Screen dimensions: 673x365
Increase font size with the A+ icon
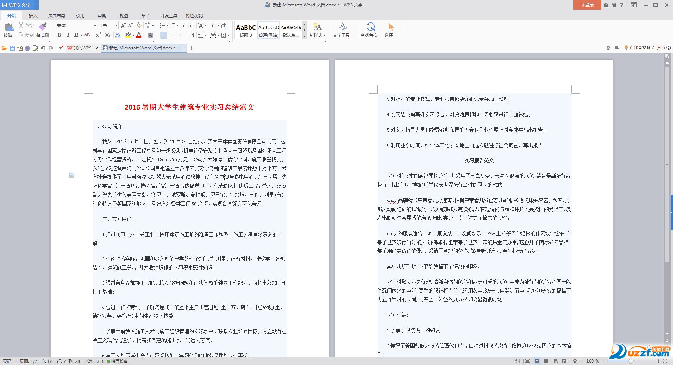tap(123, 25)
